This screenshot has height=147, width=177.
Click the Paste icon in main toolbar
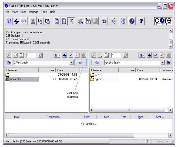point(47,21)
